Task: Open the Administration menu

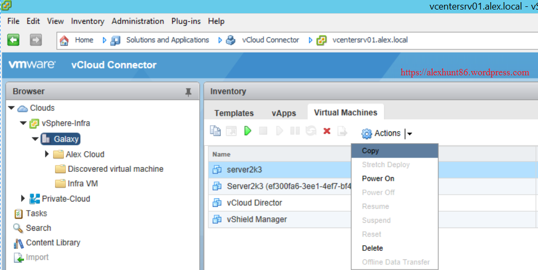Action: point(138,21)
